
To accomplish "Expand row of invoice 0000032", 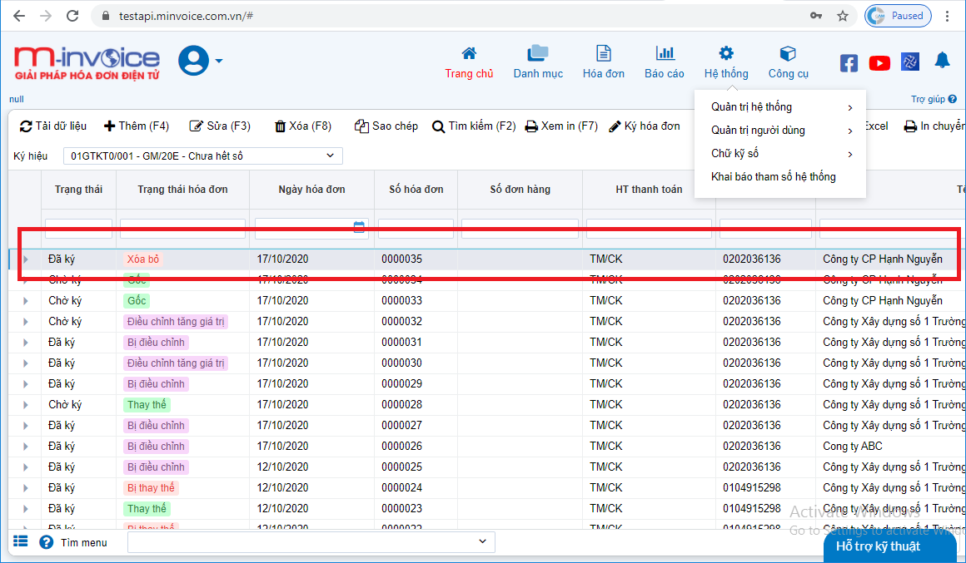I will pos(25,322).
